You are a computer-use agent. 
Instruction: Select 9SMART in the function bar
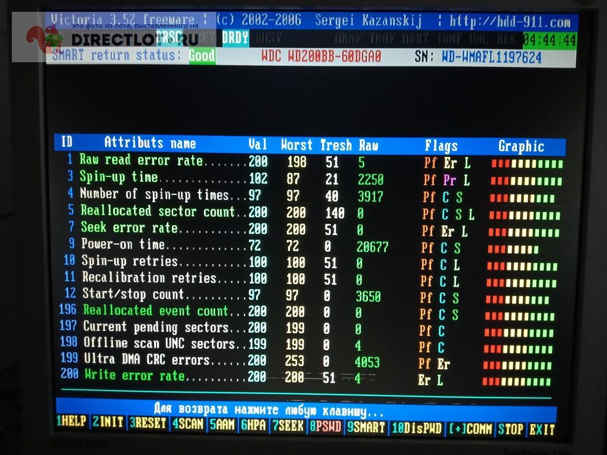point(366,428)
